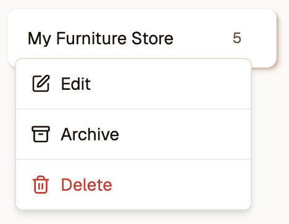
Task: Click the last menu row labeled Delete
Action: click(x=133, y=185)
